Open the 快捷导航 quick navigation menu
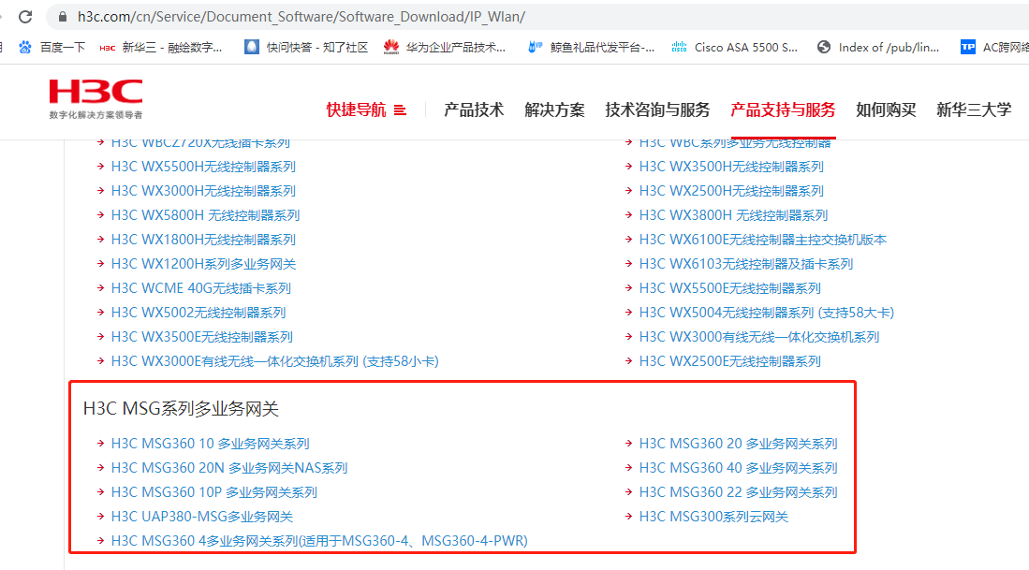Viewport: 1029px width, 570px height. point(366,110)
